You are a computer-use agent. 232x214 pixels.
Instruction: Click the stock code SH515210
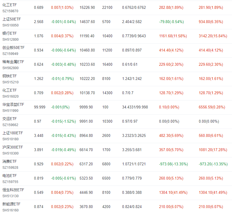(x=11, y=82)
